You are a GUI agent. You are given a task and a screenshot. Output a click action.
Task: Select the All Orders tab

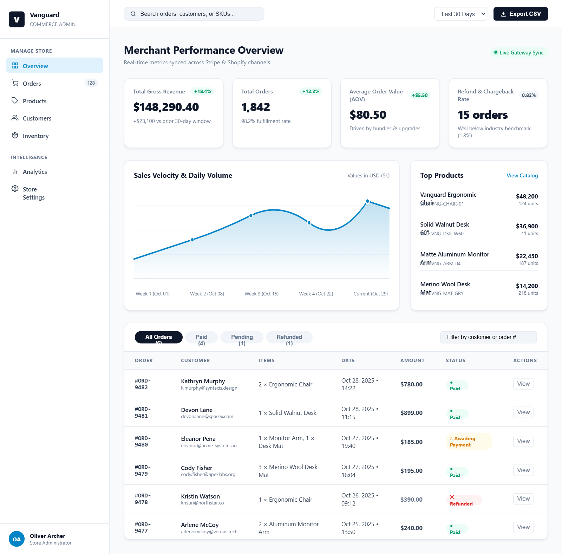tap(158, 337)
